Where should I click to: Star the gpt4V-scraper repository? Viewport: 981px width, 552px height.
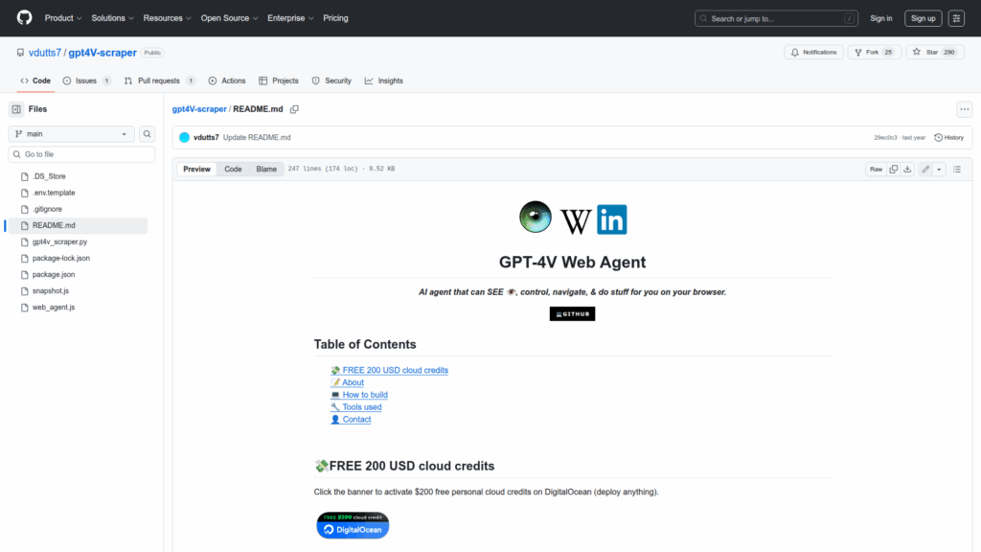[x=935, y=53]
